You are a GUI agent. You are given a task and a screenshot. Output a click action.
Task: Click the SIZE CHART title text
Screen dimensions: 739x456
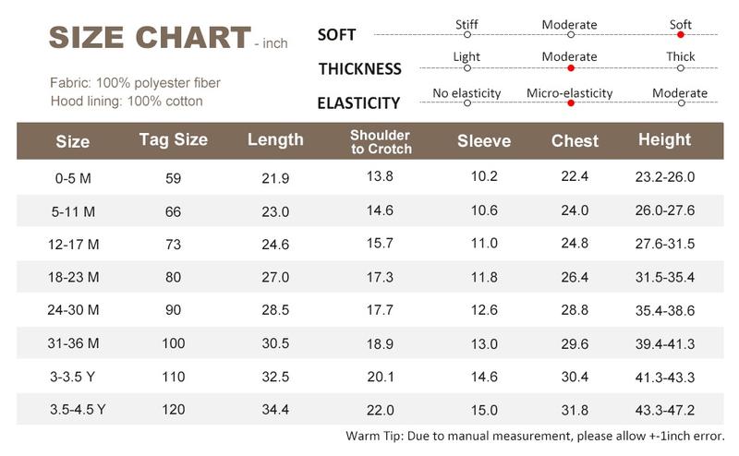pos(149,38)
